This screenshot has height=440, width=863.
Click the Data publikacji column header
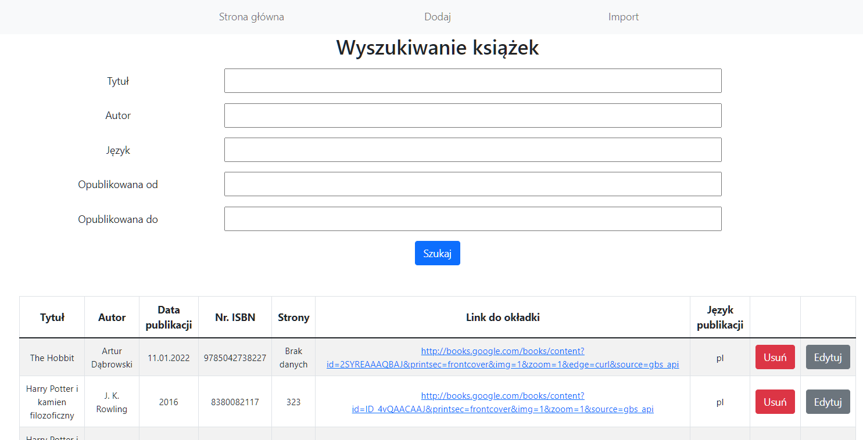[169, 317]
